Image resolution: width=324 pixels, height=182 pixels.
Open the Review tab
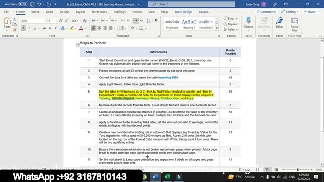(137, 12)
